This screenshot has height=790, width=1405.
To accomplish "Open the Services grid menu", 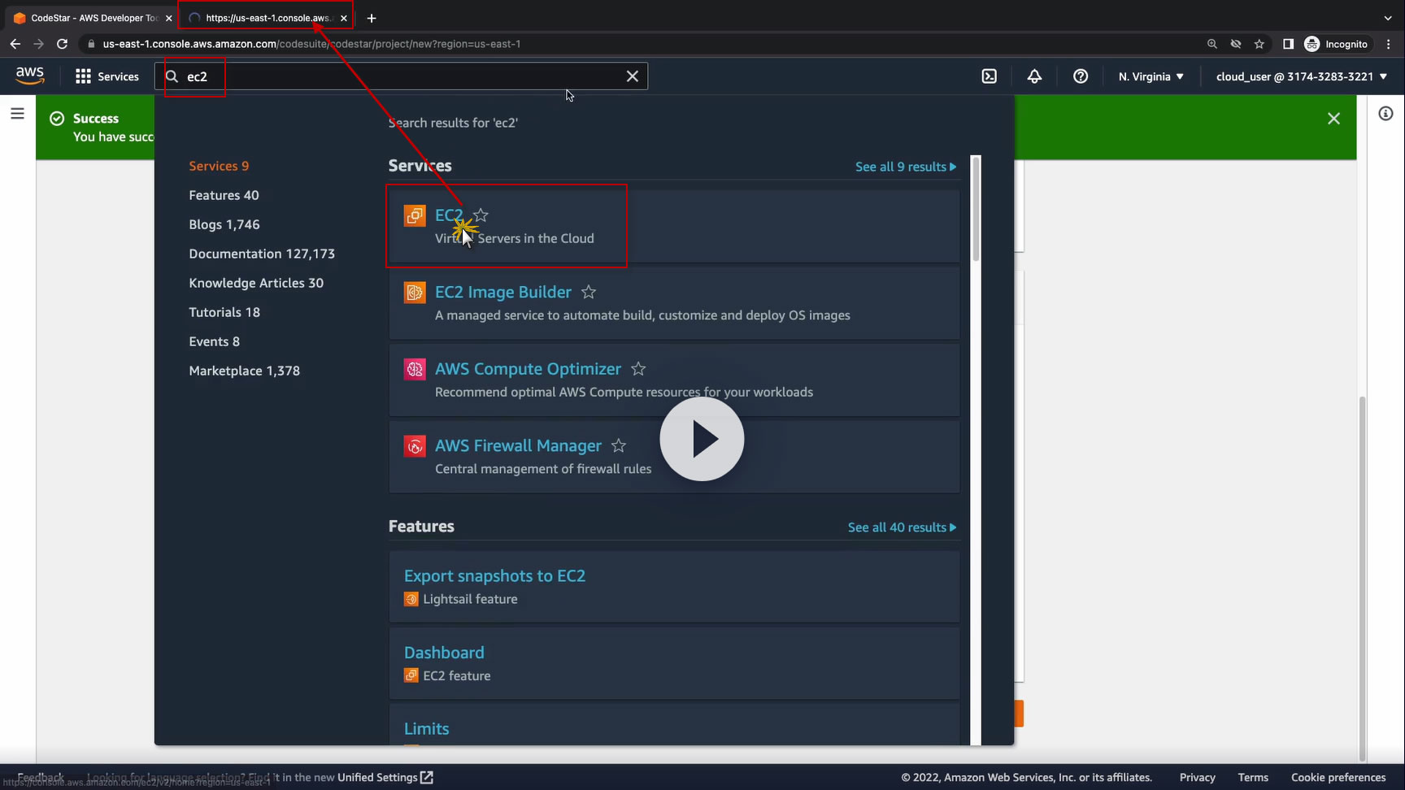I will click(107, 76).
